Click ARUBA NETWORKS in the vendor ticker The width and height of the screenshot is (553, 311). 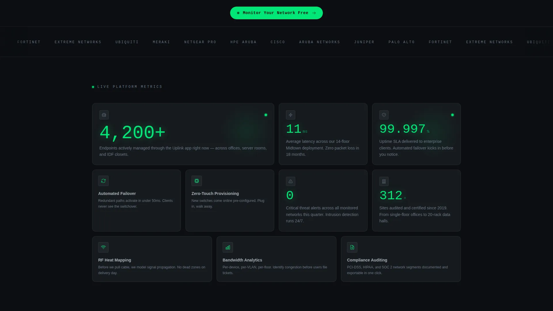319,42
